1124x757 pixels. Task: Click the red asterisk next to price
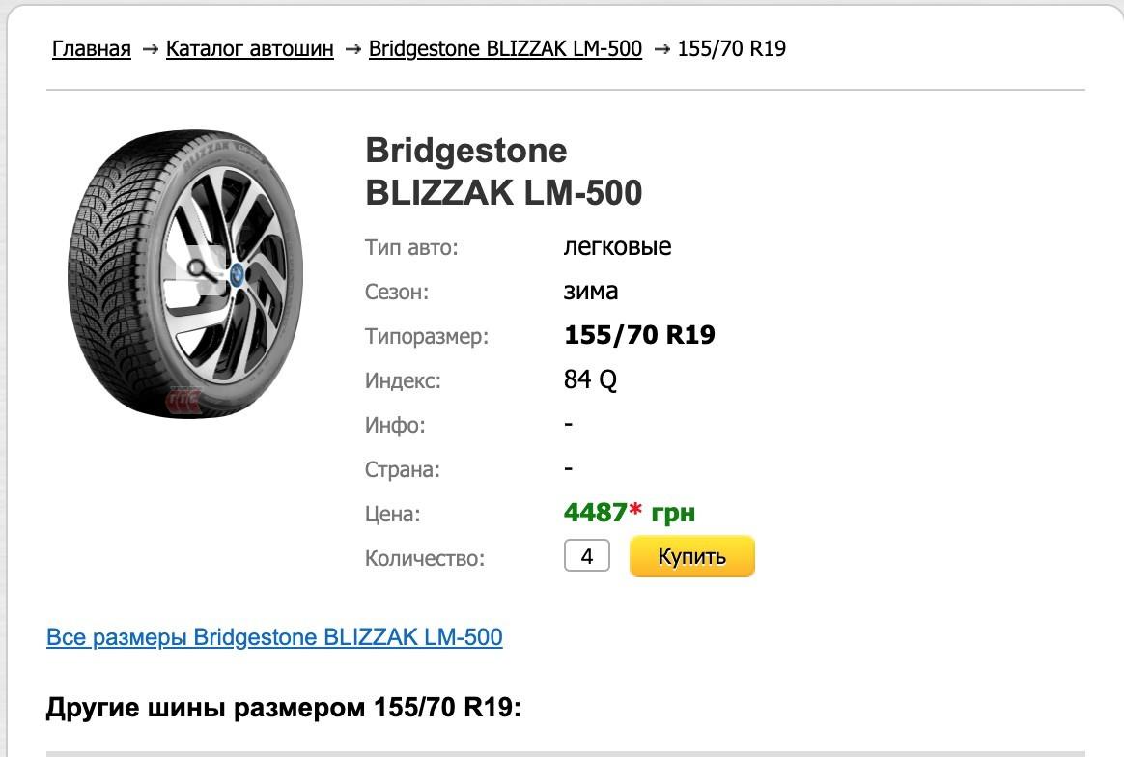tap(635, 510)
